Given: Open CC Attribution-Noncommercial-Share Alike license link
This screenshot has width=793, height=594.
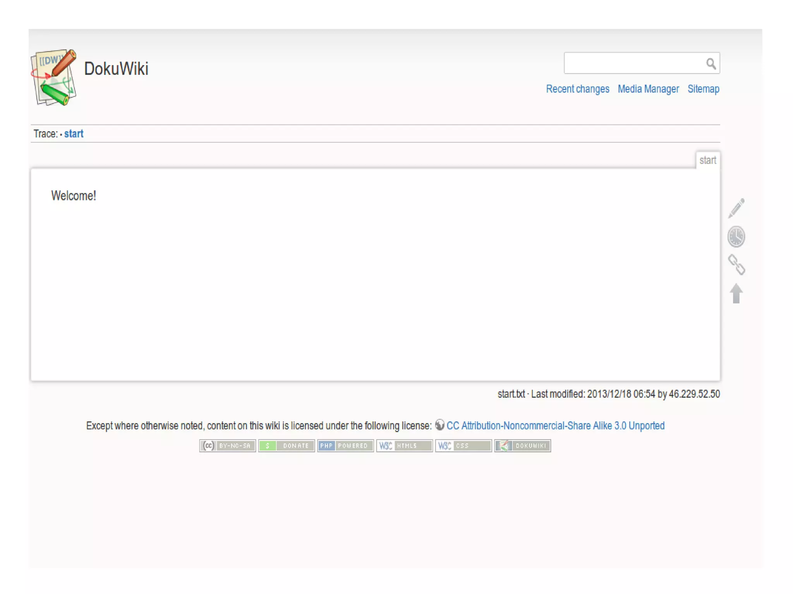Looking at the screenshot, I should point(555,426).
